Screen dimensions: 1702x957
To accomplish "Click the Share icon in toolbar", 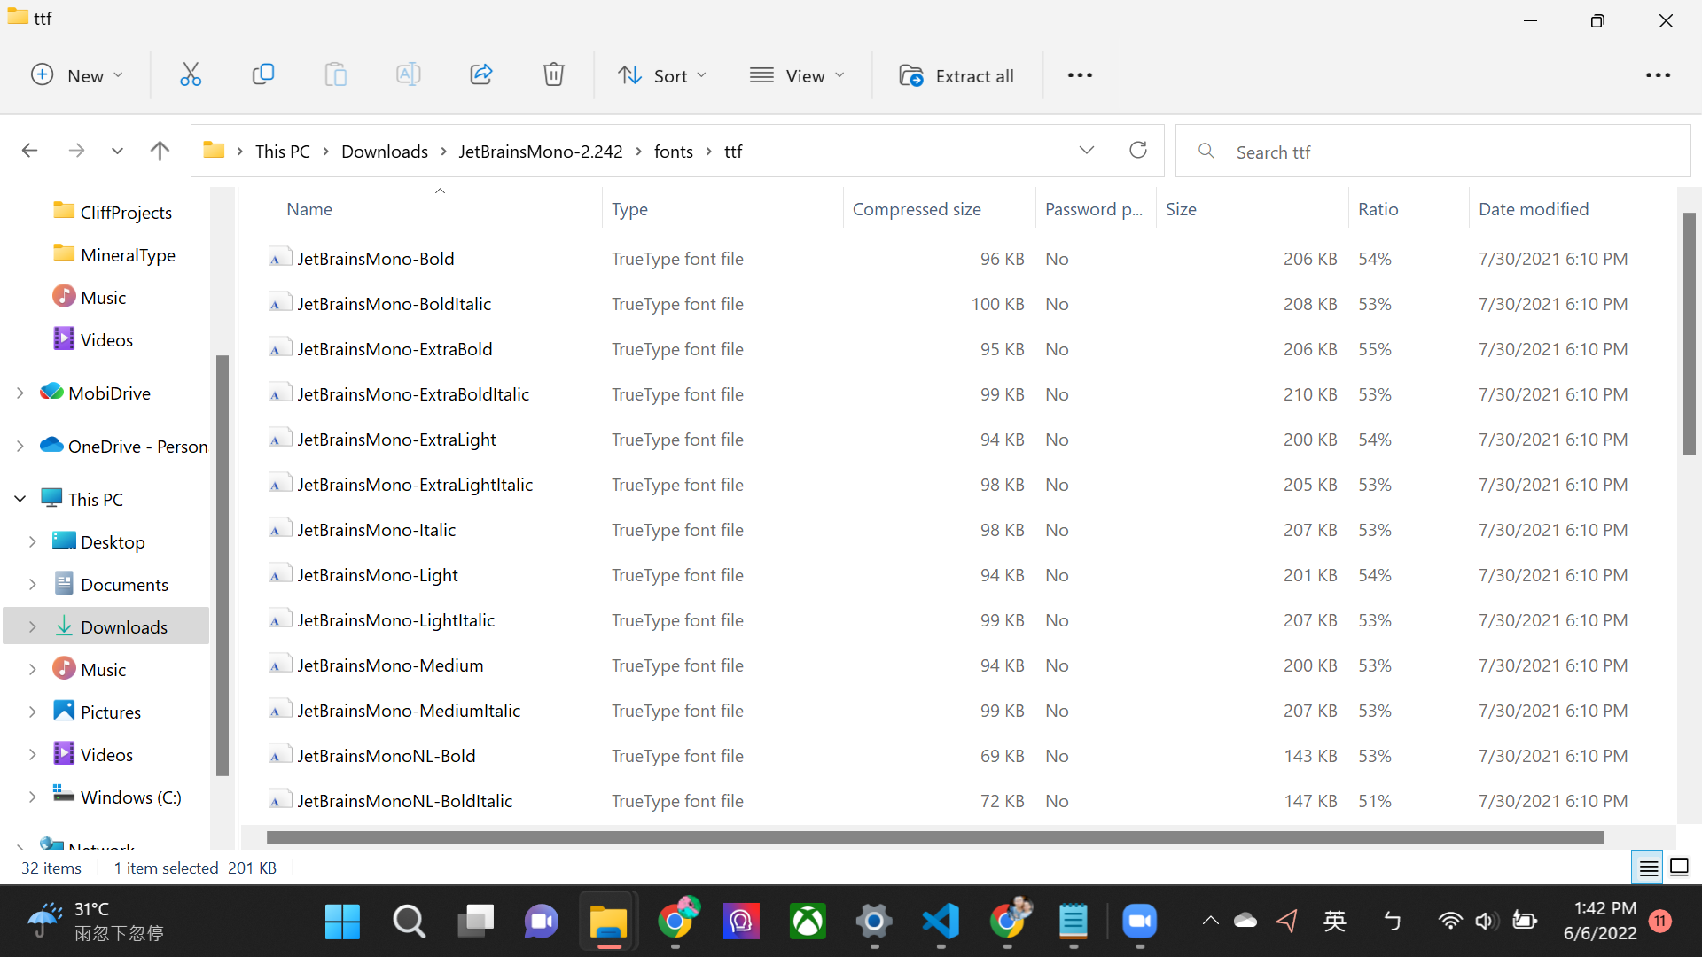I will click(480, 74).
